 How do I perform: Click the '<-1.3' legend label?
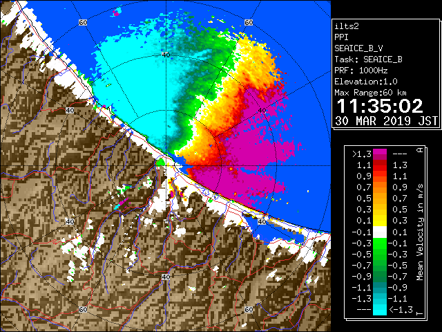coord(401,310)
